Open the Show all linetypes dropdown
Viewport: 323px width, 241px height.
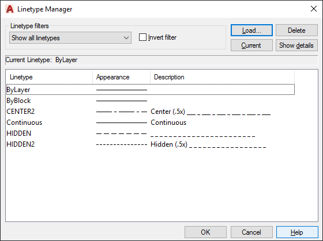click(70, 37)
